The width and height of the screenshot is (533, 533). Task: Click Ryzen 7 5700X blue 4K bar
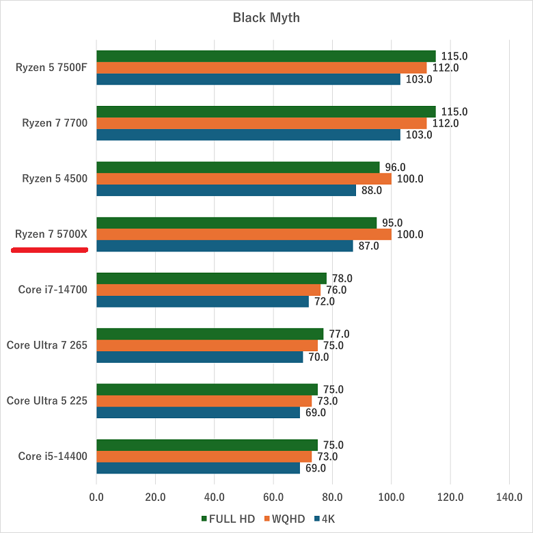pos(225,246)
